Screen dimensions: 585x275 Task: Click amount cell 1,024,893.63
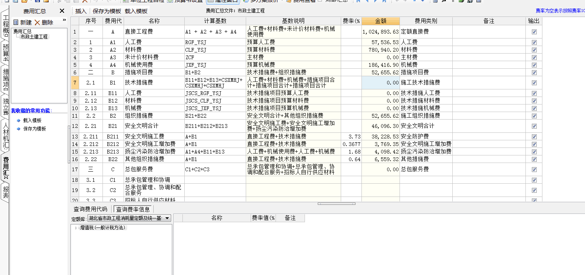click(x=381, y=32)
